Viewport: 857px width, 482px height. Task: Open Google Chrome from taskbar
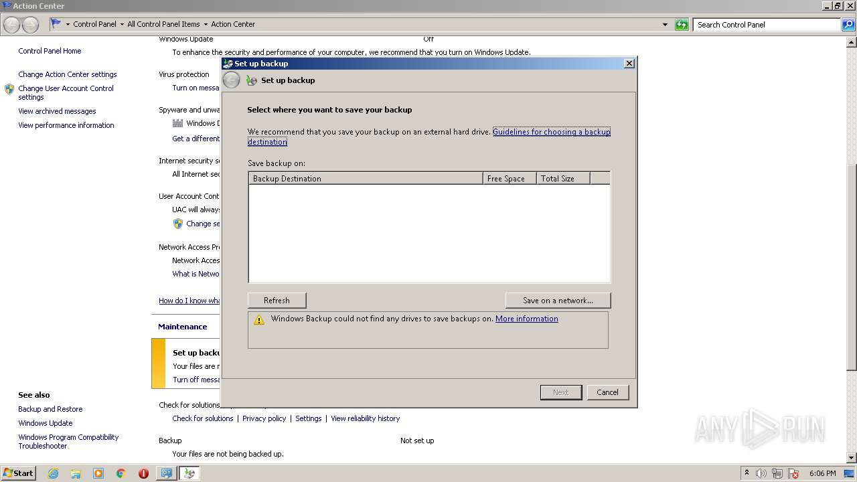[121, 473]
